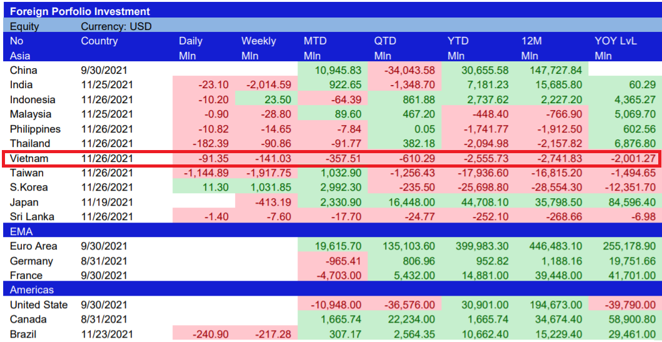Click the QTD column header
Image resolution: width=662 pixels, height=342 pixels.
pos(386,41)
